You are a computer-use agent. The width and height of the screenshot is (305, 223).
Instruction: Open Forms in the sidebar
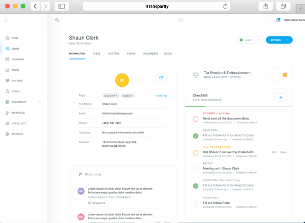13,92
